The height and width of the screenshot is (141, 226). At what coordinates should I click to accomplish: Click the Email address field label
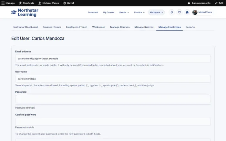point(23,52)
